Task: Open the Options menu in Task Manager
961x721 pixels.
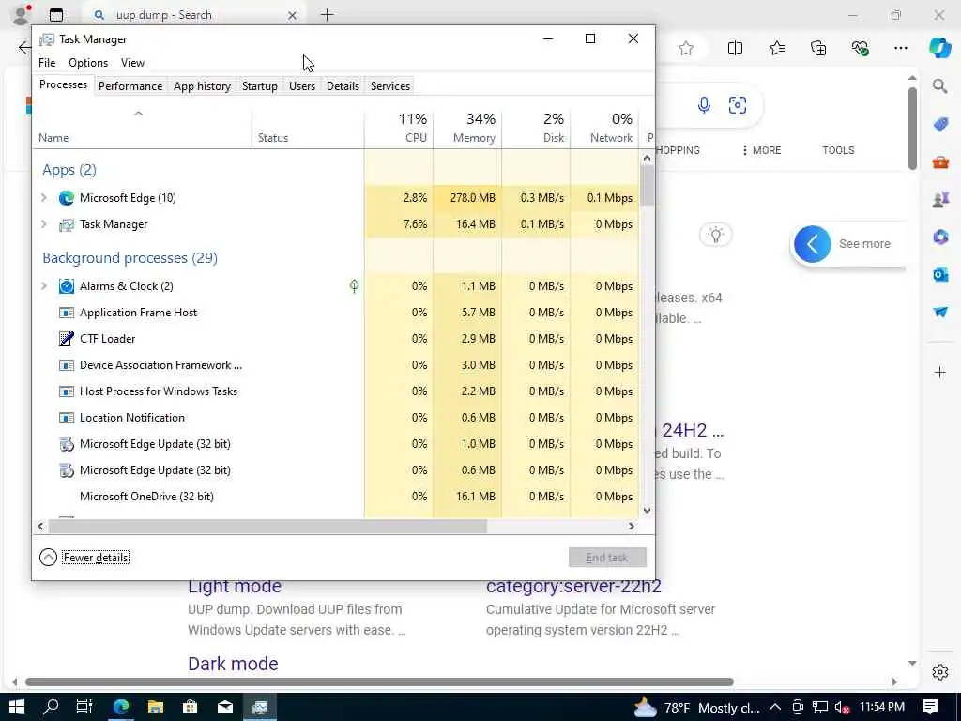Action: click(x=88, y=63)
